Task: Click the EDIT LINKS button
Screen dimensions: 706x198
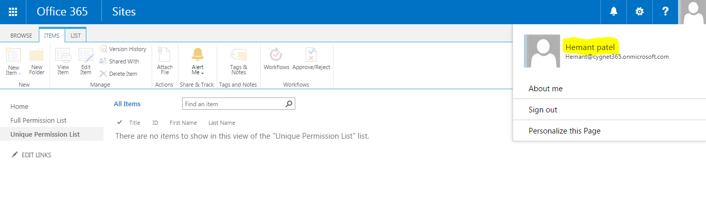Action: coord(32,155)
